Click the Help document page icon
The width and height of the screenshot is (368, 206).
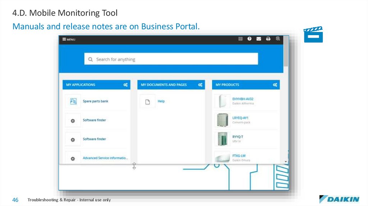pyautogui.click(x=147, y=102)
